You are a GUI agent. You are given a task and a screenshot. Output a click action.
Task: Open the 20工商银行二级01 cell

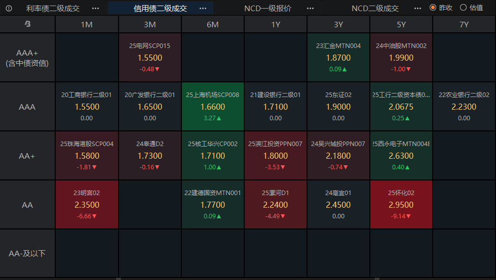(87, 107)
